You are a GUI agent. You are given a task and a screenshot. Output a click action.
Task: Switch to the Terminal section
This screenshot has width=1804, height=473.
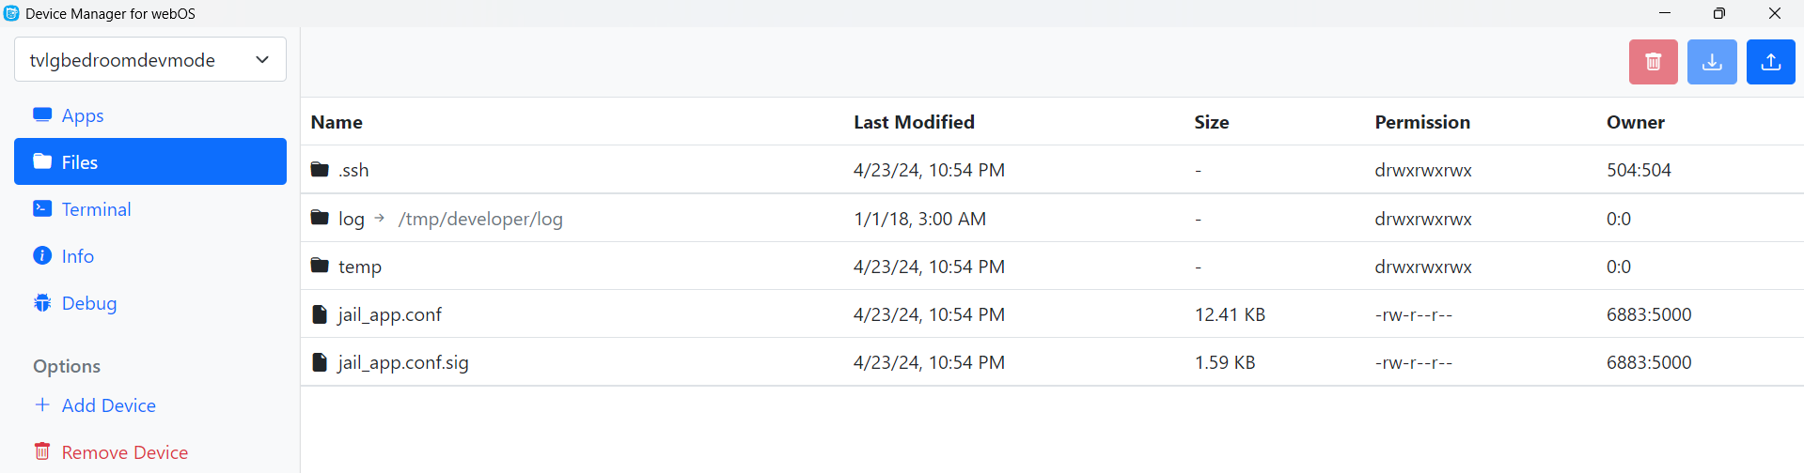point(95,209)
